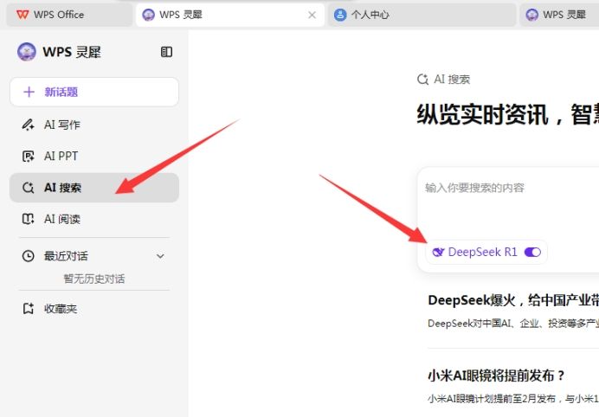Collapse the sidebar with the panel icon

coord(167,52)
